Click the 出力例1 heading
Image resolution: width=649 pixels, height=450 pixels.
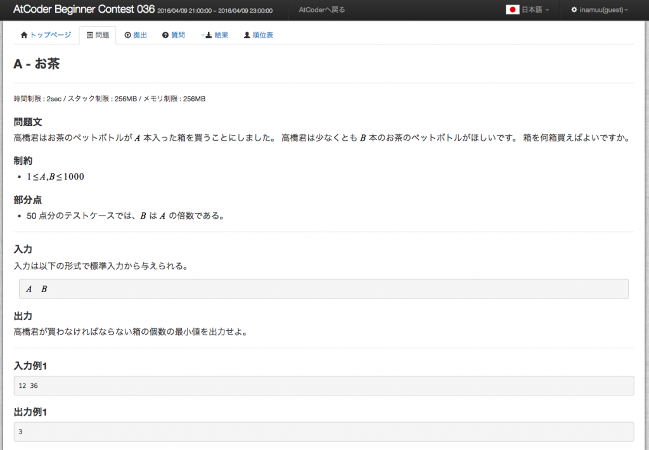click(30, 413)
